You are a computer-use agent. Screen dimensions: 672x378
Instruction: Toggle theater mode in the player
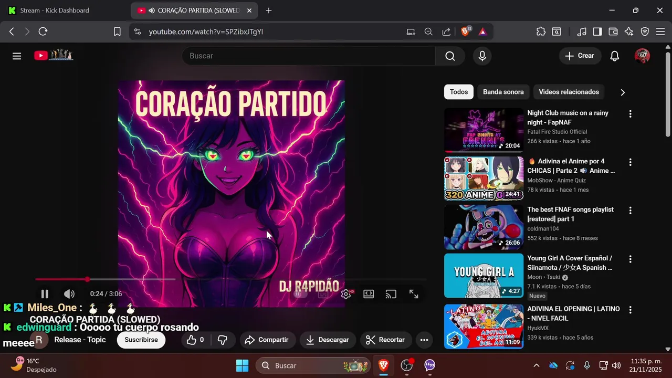click(x=369, y=294)
